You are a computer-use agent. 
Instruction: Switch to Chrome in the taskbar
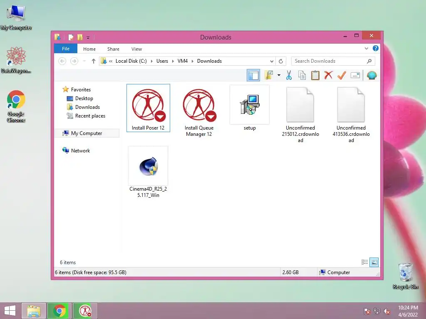click(x=59, y=311)
